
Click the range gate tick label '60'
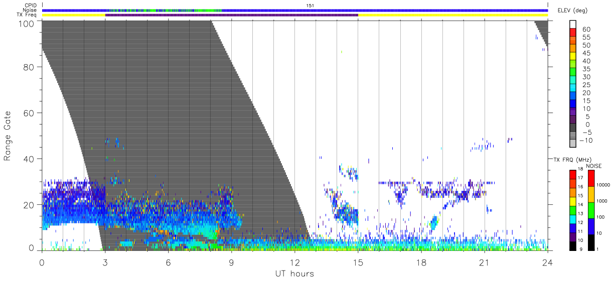click(29, 113)
